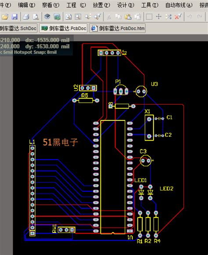The height and width of the screenshot is (255, 208).
Task: Click the deselect all icon
Action: point(169,17)
